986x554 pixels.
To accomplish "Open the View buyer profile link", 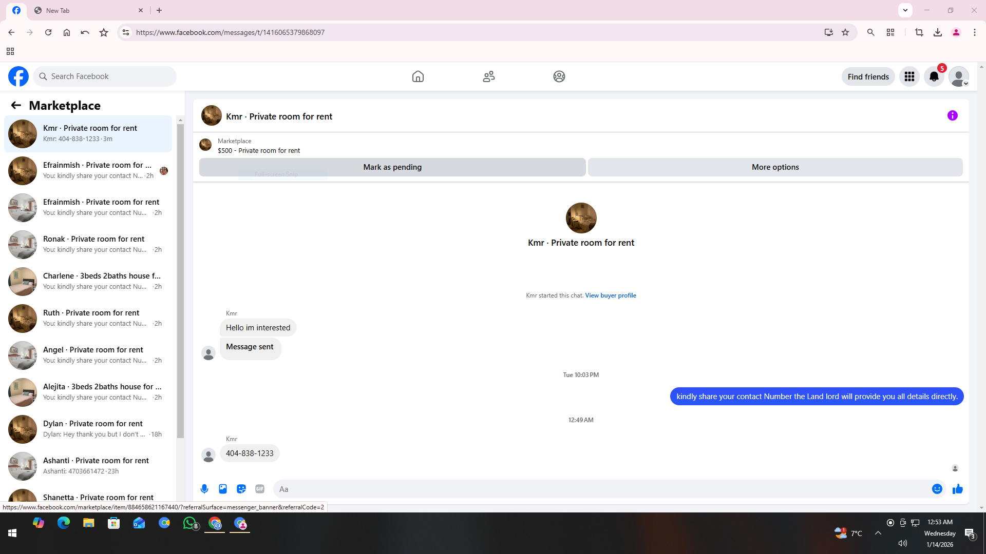I will point(610,295).
